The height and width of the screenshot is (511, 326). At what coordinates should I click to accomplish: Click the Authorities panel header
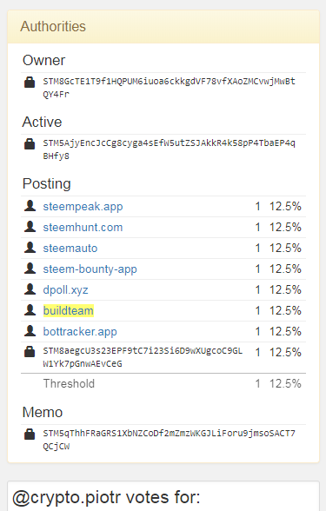(x=163, y=27)
